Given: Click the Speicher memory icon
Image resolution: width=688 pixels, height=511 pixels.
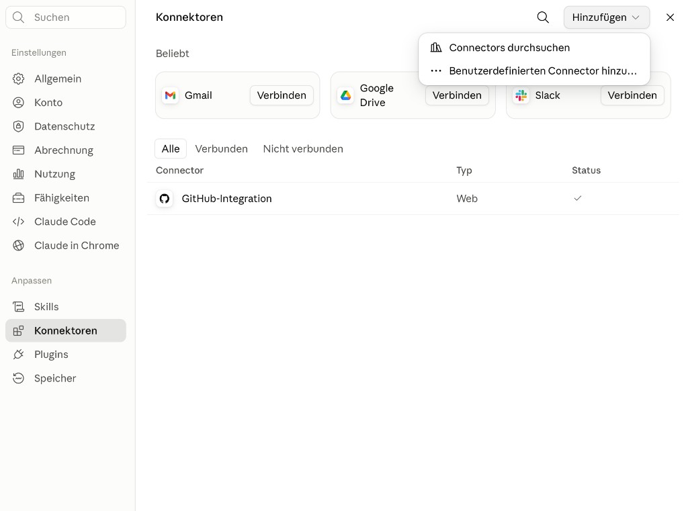Looking at the screenshot, I should pos(18,378).
